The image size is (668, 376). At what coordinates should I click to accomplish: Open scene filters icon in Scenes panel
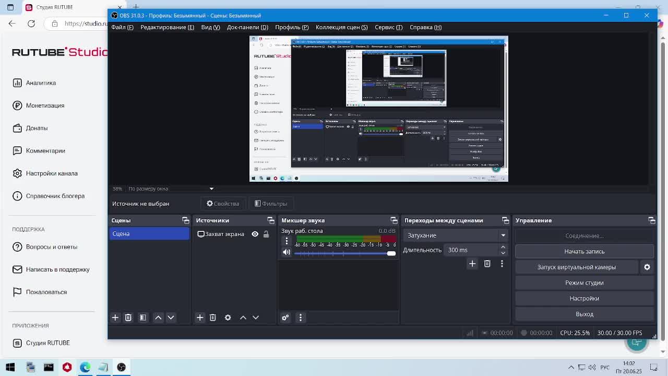[x=143, y=318]
